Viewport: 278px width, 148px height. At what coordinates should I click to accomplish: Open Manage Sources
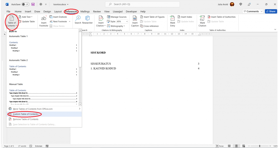tap(117, 17)
